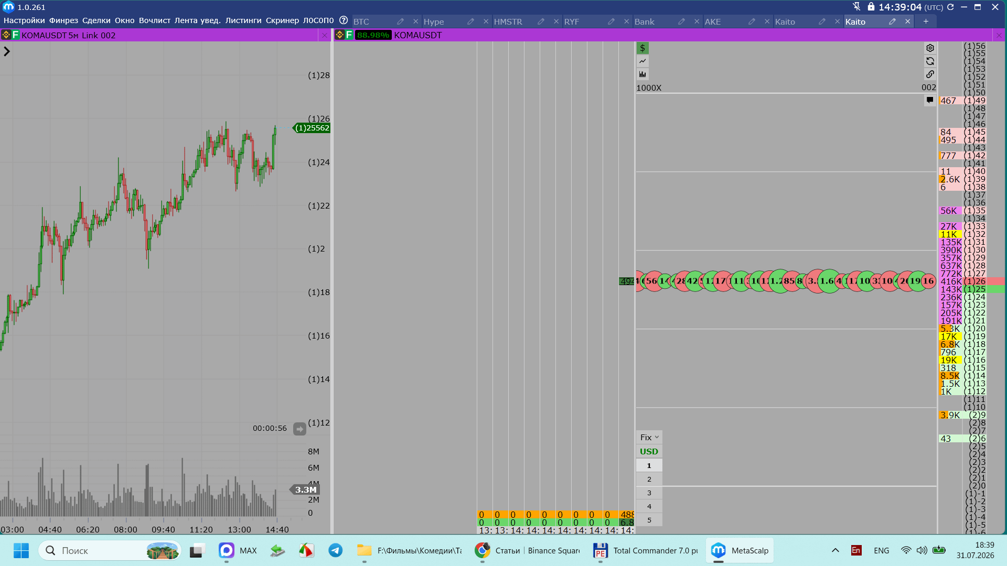
Task: Switch to the Hype tab
Action: [x=434, y=21]
